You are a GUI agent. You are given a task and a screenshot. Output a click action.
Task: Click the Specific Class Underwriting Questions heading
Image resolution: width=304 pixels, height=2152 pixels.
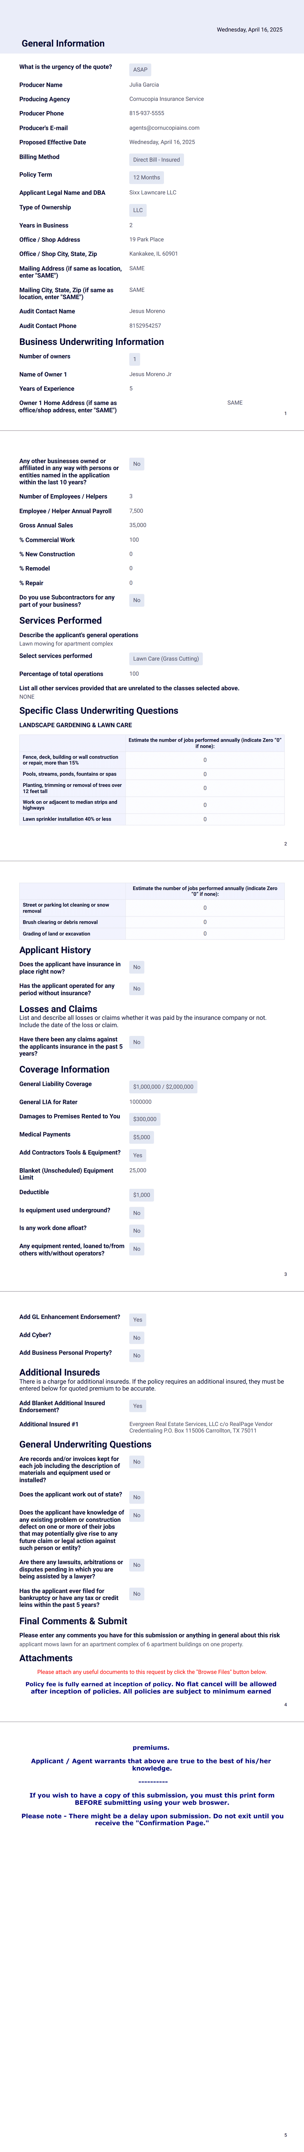(98, 711)
